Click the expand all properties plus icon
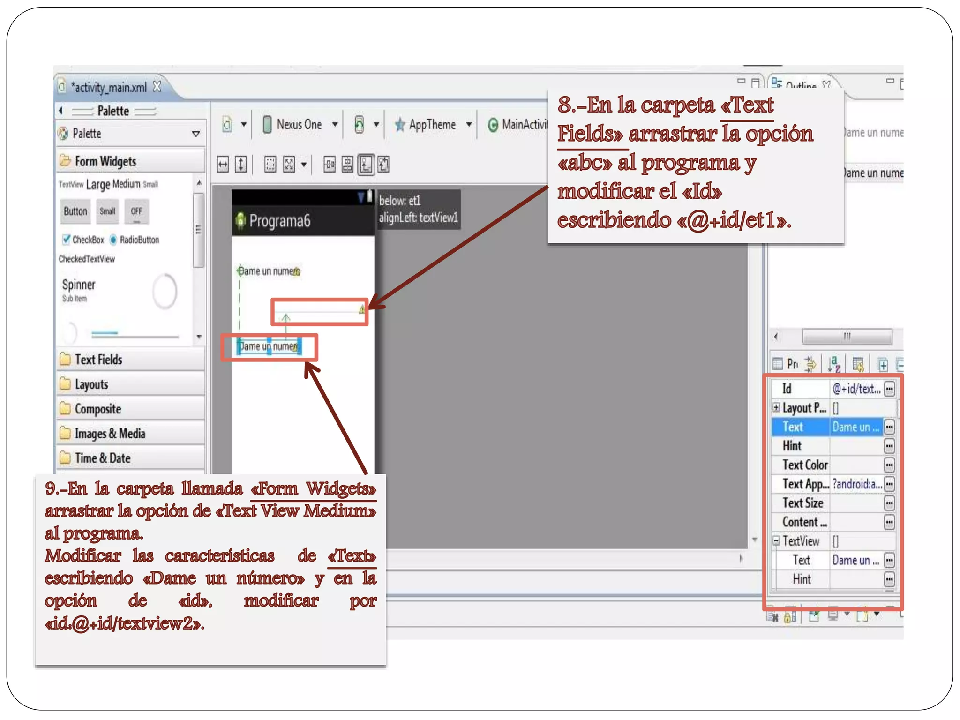960x720 pixels. coord(883,364)
